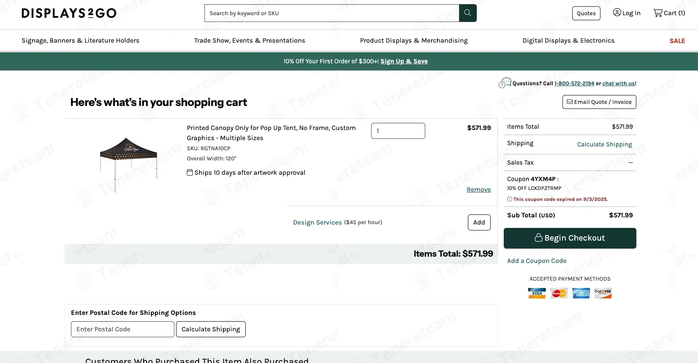Click the questions chat bubble icon
The width and height of the screenshot is (698, 363).
(x=505, y=83)
